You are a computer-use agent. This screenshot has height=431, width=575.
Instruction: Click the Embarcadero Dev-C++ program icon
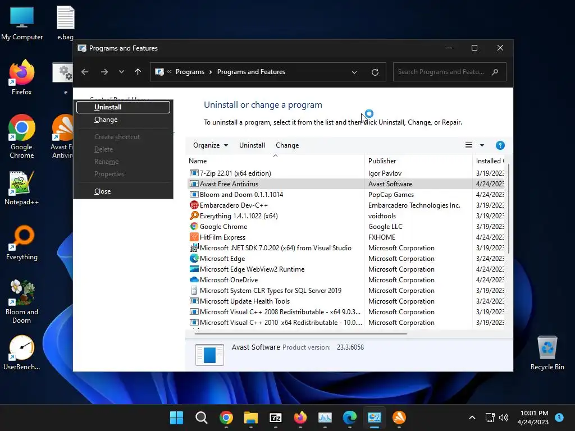194,205
